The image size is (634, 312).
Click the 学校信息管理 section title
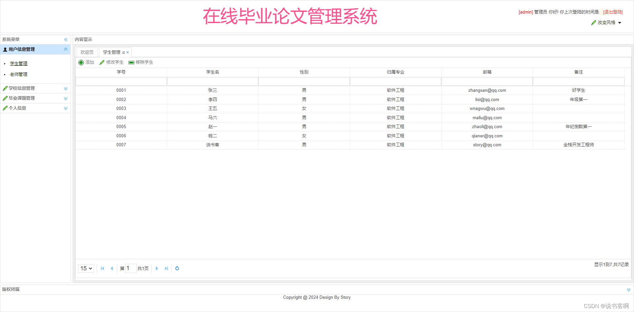click(x=22, y=88)
